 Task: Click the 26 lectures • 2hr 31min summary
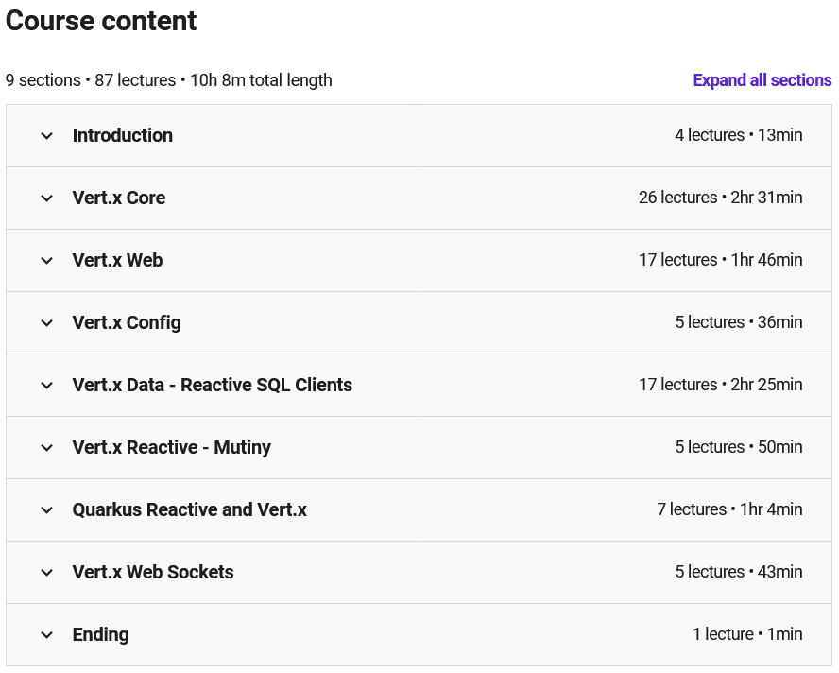coord(720,198)
